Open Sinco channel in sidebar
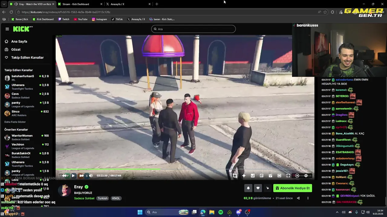Viewport: 387px width, 217px height. [x=27, y=113]
